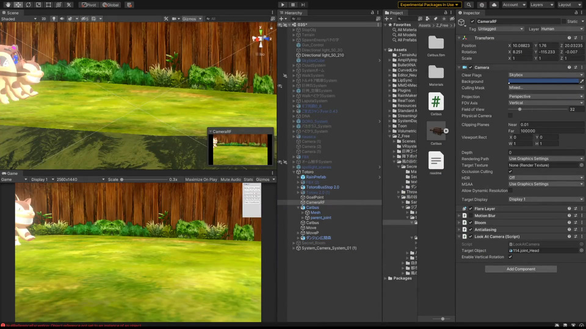
Task: Toggle scene grid visibility icon
Action: (x=94, y=19)
